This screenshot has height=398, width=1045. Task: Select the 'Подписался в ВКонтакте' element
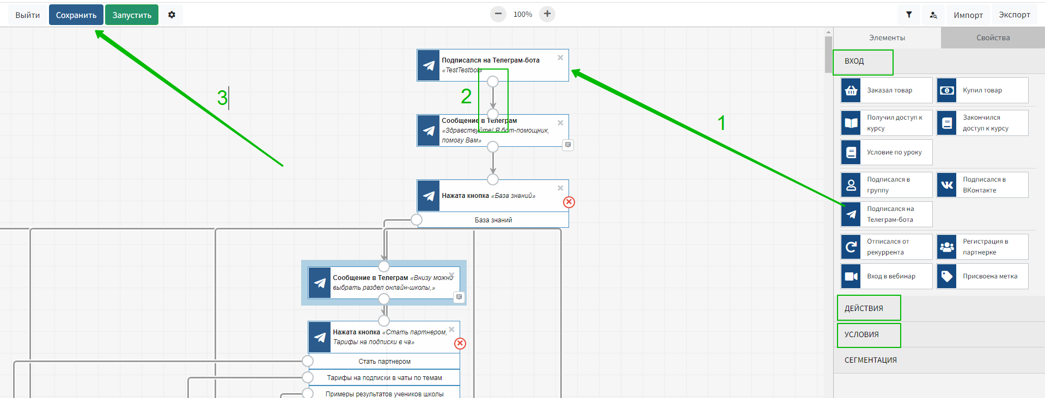[982, 185]
